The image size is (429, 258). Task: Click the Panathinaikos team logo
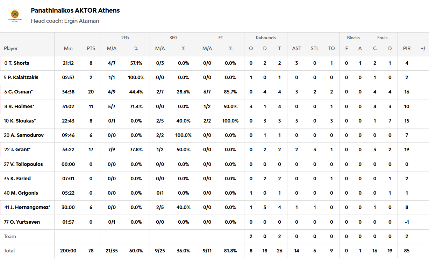tap(15, 16)
